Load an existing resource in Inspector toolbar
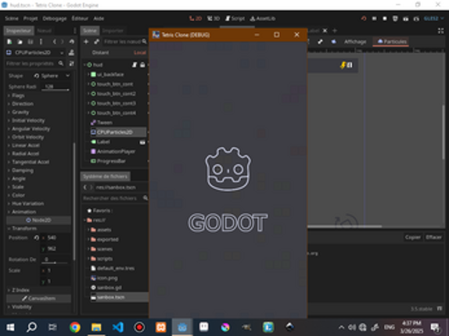The width and height of the screenshot is (449, 336). (20, 41)
